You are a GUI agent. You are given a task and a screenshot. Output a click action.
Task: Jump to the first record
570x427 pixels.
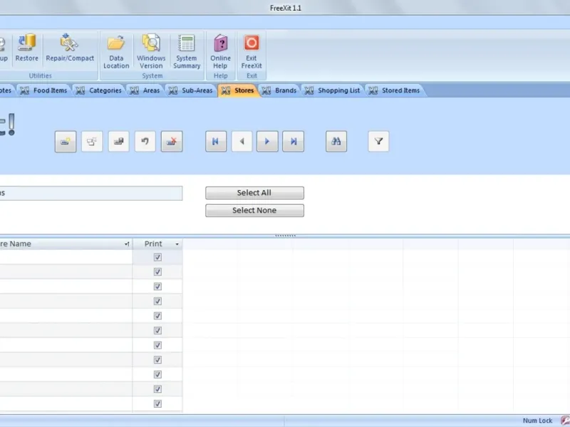(216, 142)
